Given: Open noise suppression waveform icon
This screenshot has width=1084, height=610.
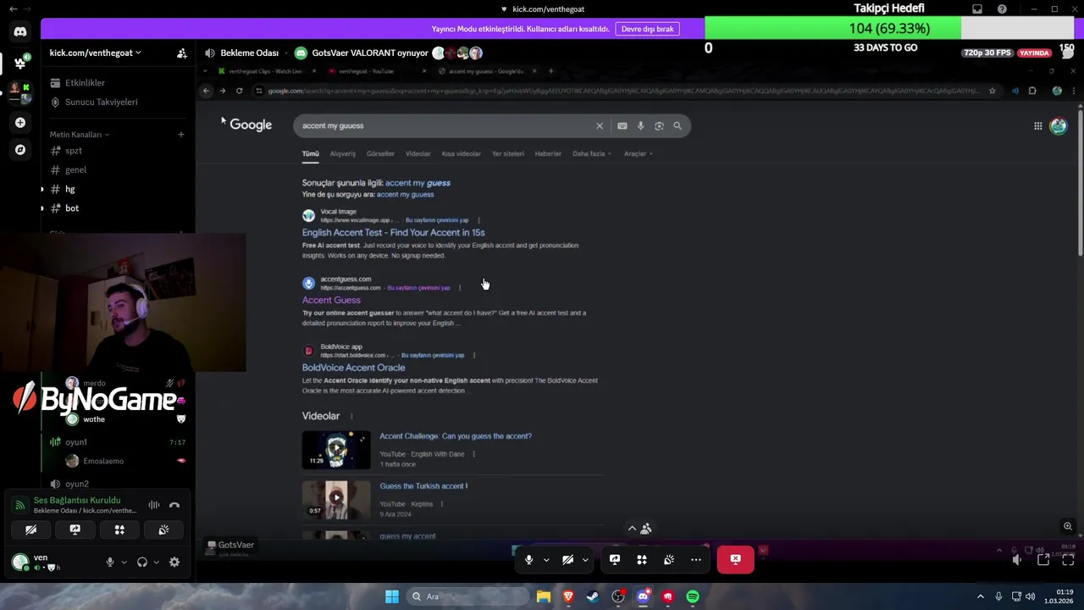Looking at the screenshot, I should pyautogui.click(x=154, y=505).
